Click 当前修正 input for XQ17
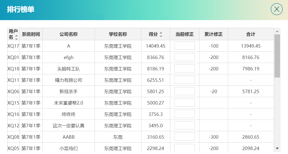Image resolution: width=288 pixels, height=154 pixels. [x=184, y=46]
